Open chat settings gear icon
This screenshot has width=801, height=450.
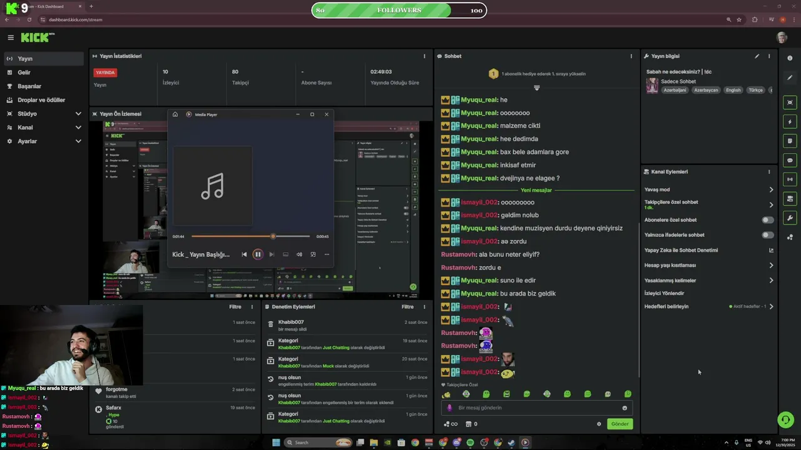(599, 424)
